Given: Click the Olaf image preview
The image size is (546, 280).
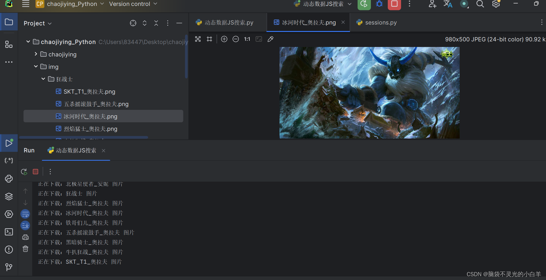Looking at the screenshot, I should click(369, 93).
